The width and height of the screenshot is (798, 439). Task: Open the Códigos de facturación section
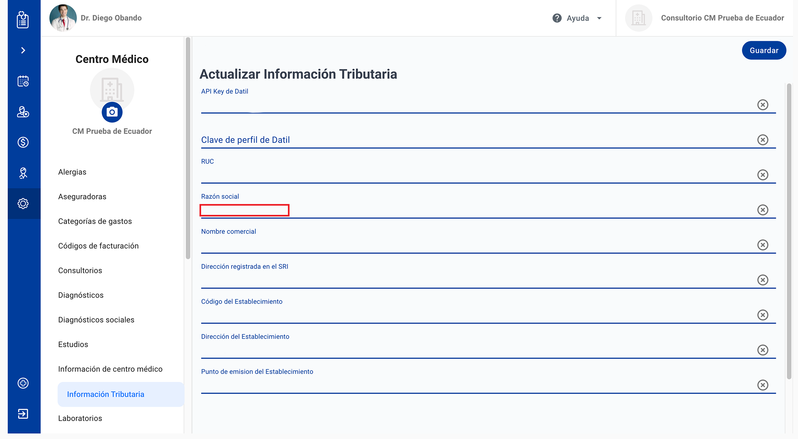coord(98,246)
